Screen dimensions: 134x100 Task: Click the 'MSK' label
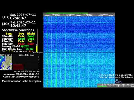(x=6, y=24)
